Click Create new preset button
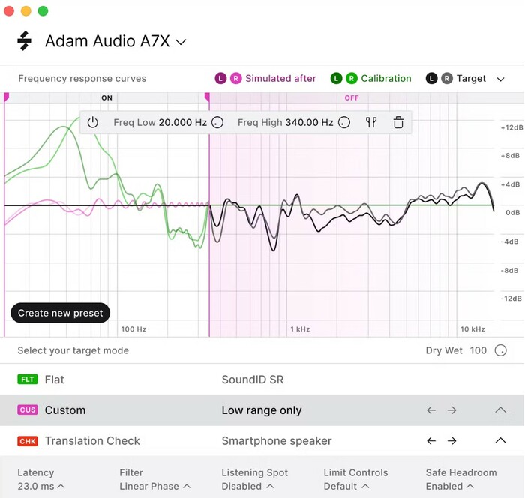The width and height of the screenshot is (525, 498). (x=60, y=313)
